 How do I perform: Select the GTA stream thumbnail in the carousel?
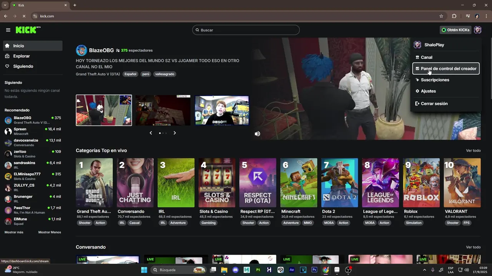coord(104,110)
